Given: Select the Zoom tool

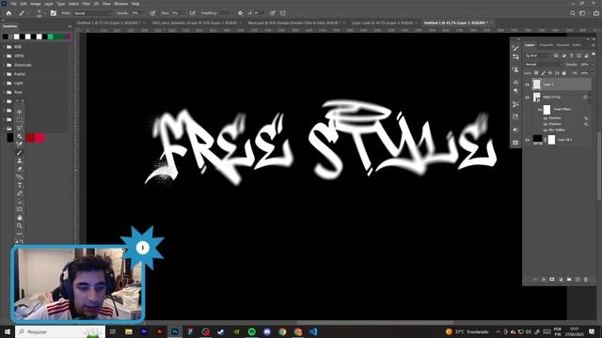Looking at the screenshot, I should [20, 225].
